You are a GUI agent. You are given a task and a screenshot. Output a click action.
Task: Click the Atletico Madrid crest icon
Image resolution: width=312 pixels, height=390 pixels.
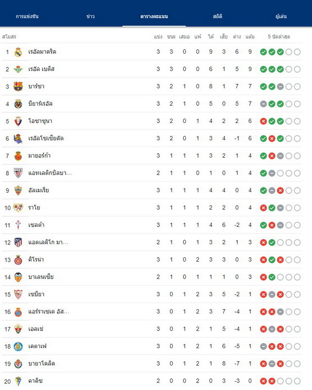point(18,243)
